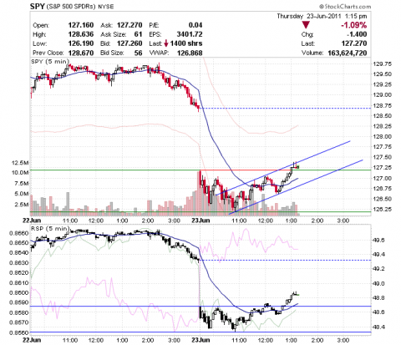Click the red down triangle change indicator
Viewport: 401px width, 345px height.
click(x=306, y=25)
